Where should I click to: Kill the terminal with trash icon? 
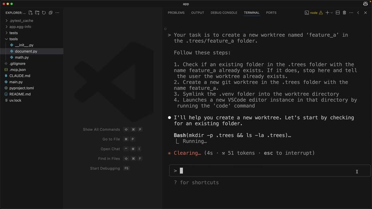(x=344, y=13)
